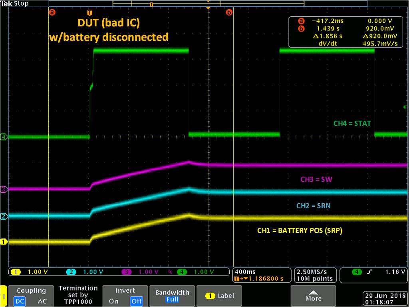Screen dimensions: 409x307
Task: Click the channel 2 cyan scale badge
Action: click(71, 272)
